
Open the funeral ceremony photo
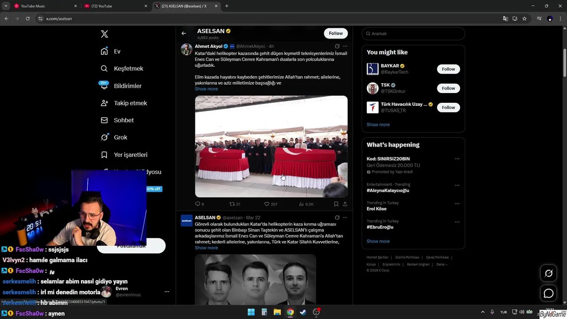coord(271,146)
